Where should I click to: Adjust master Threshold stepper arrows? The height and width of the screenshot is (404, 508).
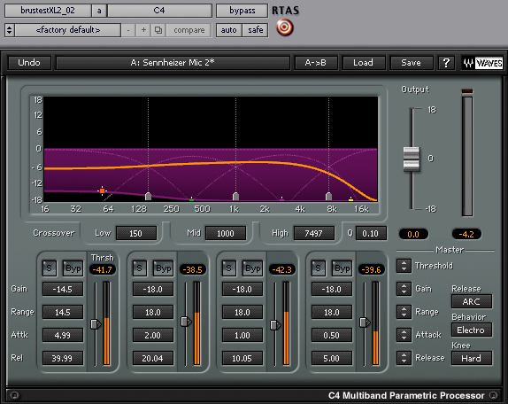404,266
